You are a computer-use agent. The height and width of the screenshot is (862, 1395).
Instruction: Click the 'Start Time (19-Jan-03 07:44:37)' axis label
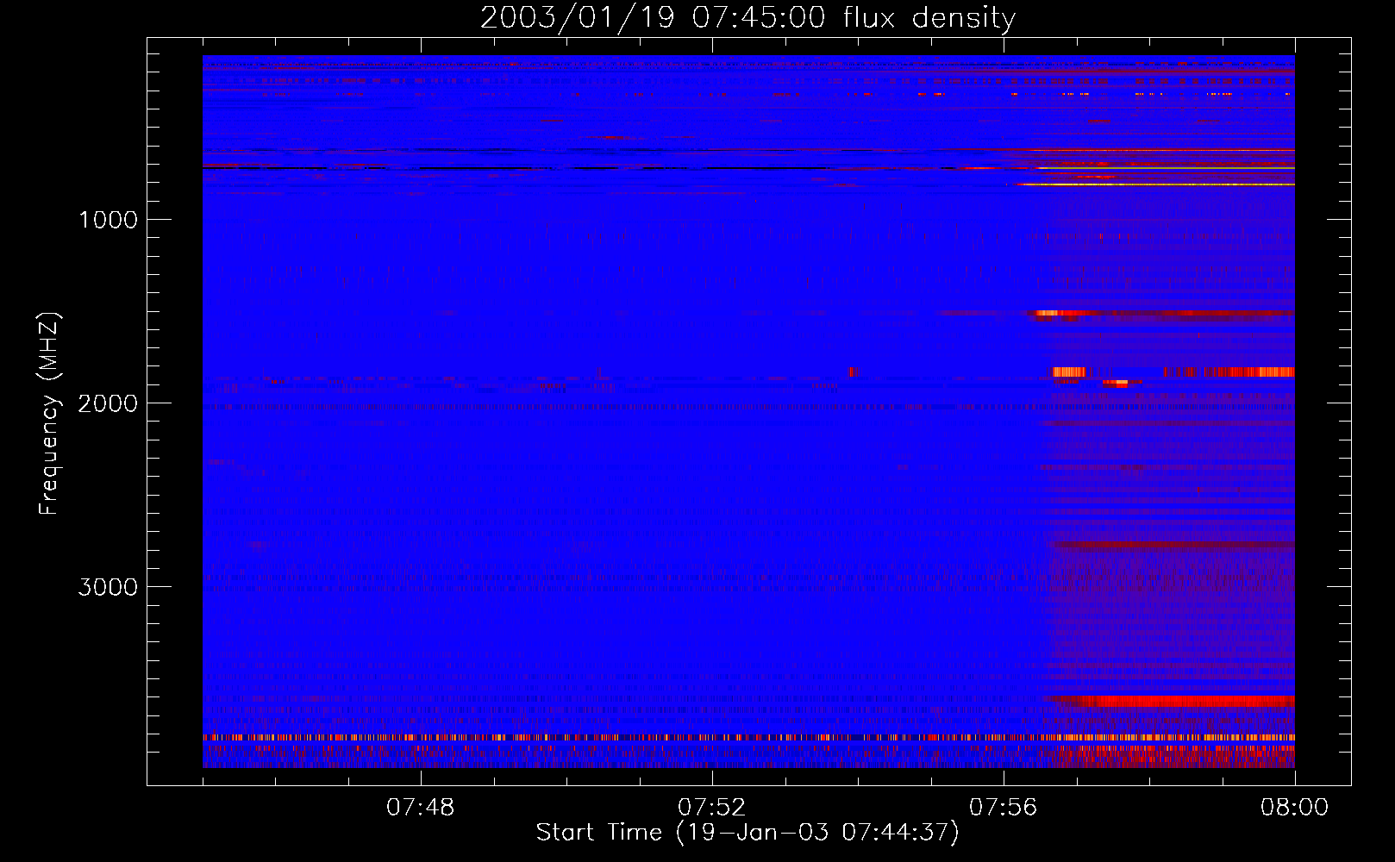(748, 832)
